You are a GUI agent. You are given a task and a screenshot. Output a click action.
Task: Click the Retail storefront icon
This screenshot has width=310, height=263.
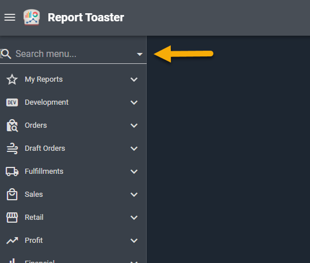[12, 218]
